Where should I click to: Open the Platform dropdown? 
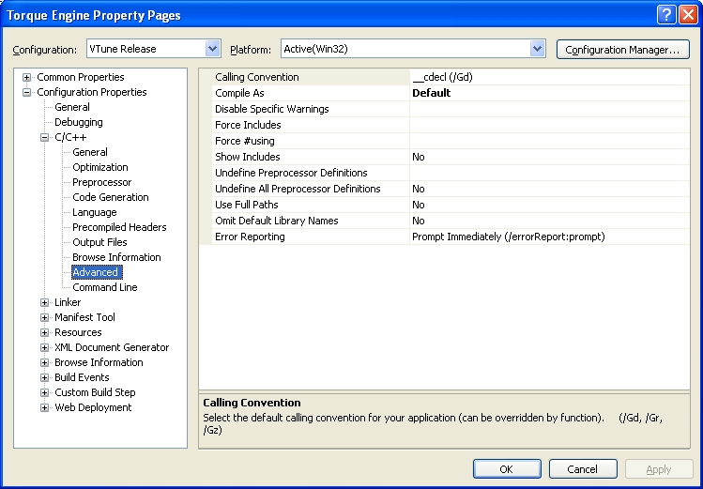[x=537, y=49]
